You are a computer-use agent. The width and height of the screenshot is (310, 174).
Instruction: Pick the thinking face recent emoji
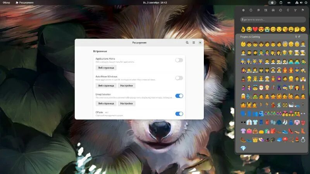297,29
